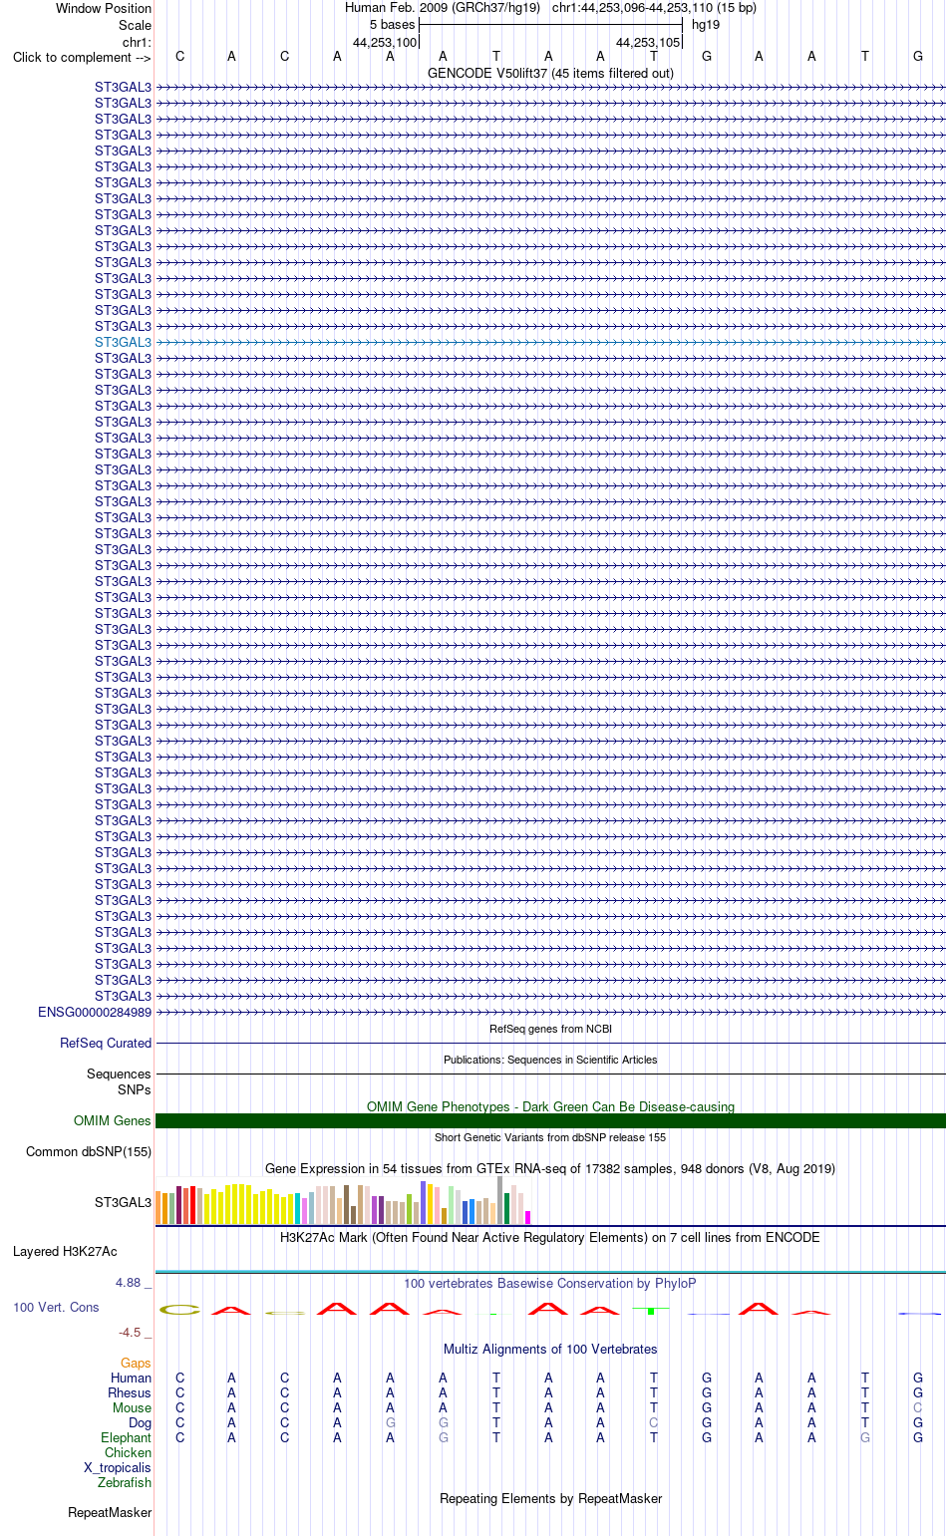947x1536 pixels.
Task: Click the tallest gray bar in GTEx chart
Action: 500,1200
